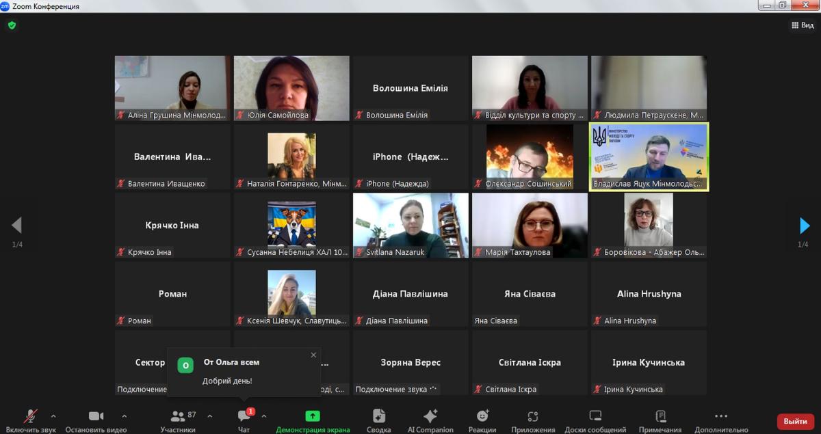The width and height of the screenshot is (821, 434).
Task: Click muted mic icon on Alina Hrushyna tile
Action: tap(597, 321)
